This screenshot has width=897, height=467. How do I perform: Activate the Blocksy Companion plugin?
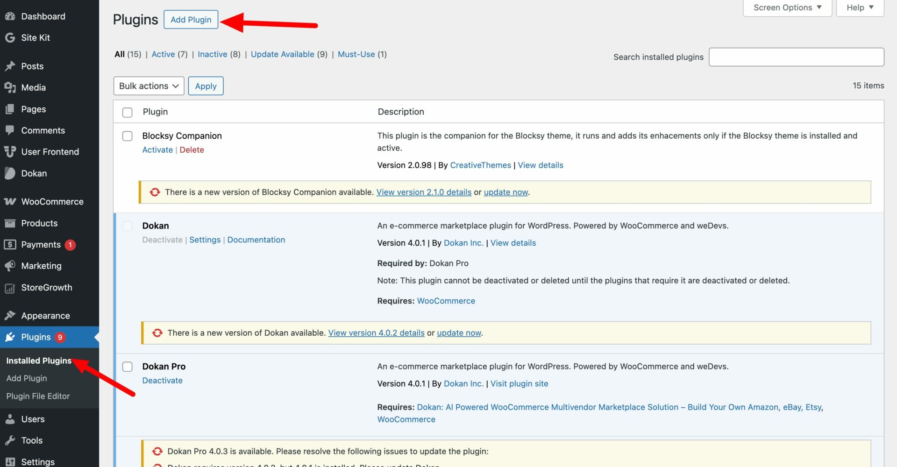click(157, 150)
